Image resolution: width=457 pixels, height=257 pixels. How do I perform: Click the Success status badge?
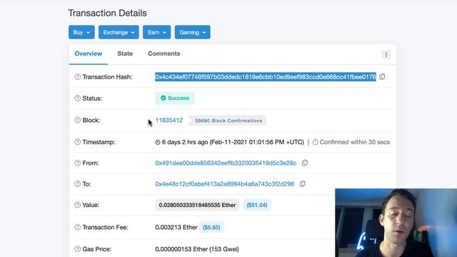pos(175,98)
